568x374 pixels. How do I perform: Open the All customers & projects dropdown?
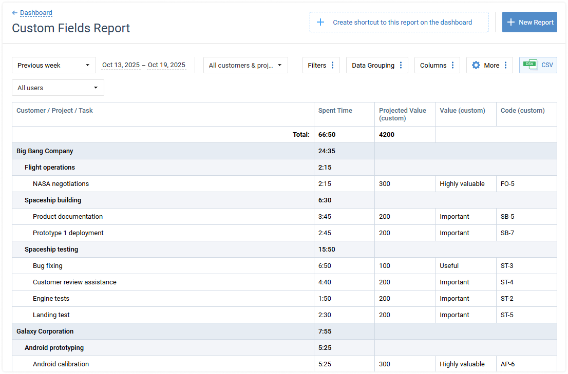pyautogui.click(x=245, y=65)
